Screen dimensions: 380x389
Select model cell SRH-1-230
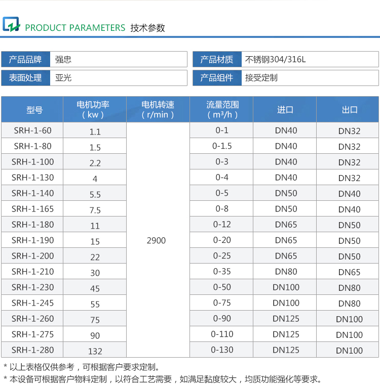32,287
